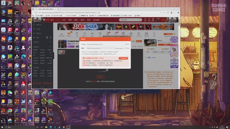Open File Explorer from the taskbar

pos(46,127)
